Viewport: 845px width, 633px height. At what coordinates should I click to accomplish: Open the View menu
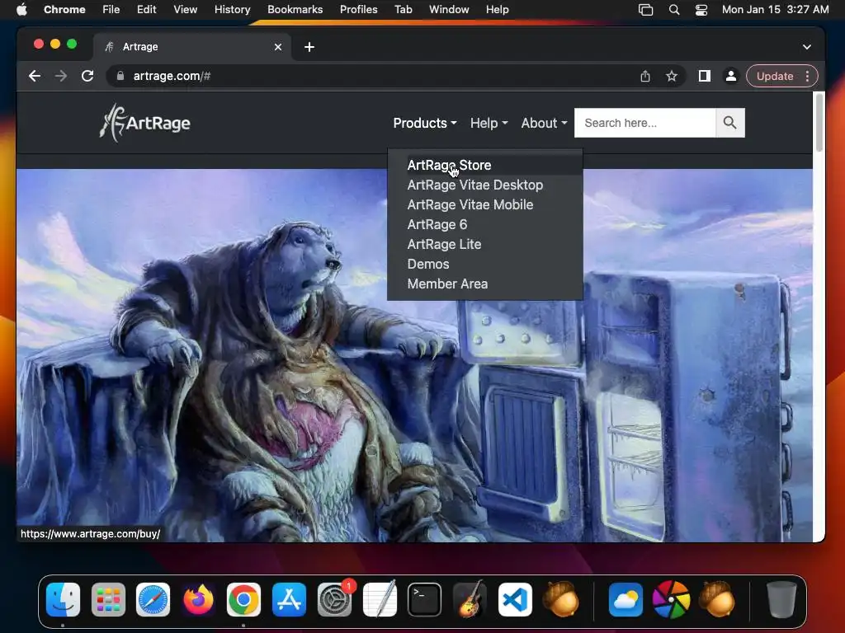point(185,10)
